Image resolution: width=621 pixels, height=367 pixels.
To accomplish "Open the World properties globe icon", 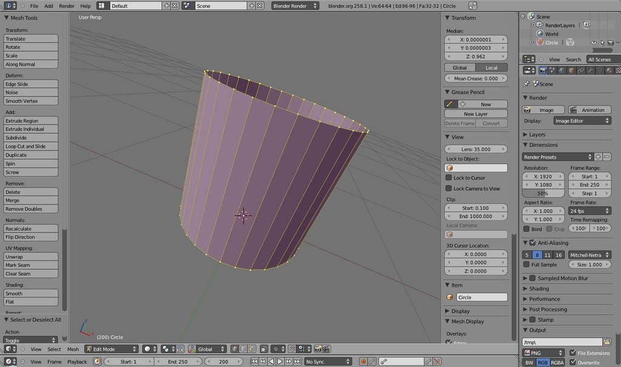I will (562, 71).
